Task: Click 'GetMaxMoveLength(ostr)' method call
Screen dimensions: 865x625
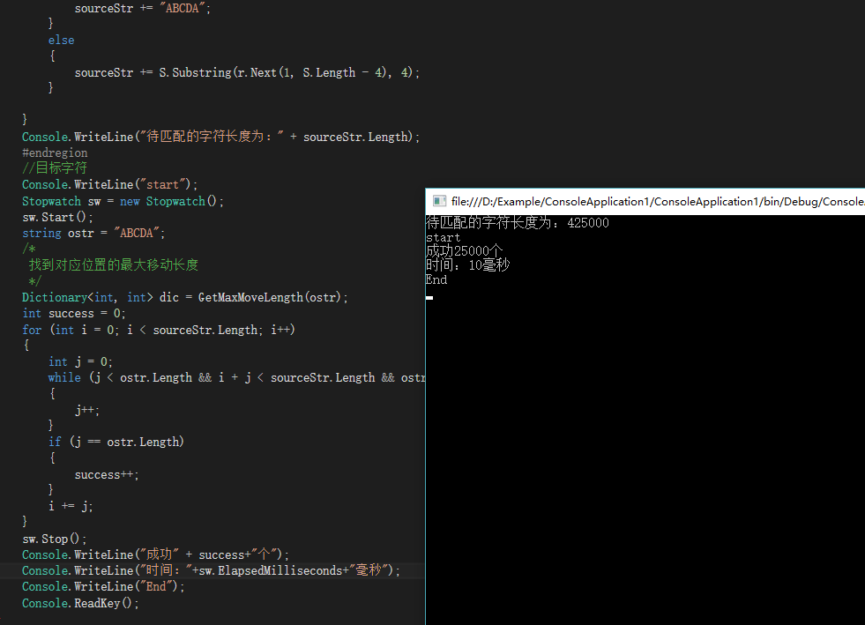Action: pyautogui.click(x=270, y=297)
